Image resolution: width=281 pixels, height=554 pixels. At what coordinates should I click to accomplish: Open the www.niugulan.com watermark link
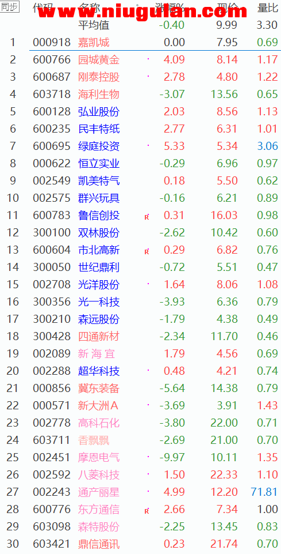[143, 12]
